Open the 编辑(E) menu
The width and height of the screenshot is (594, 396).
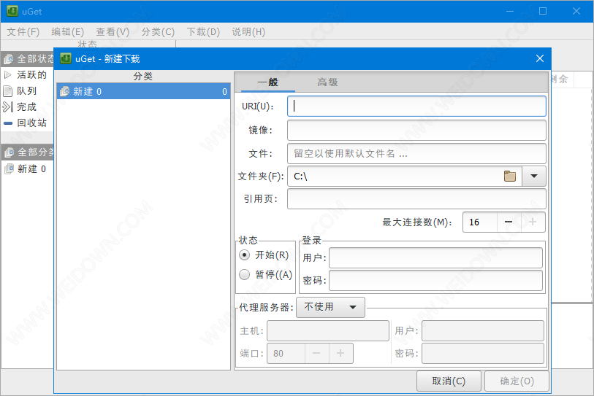pos(68,32)
